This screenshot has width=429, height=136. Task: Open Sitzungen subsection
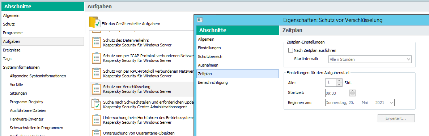[x=18, y=93]
